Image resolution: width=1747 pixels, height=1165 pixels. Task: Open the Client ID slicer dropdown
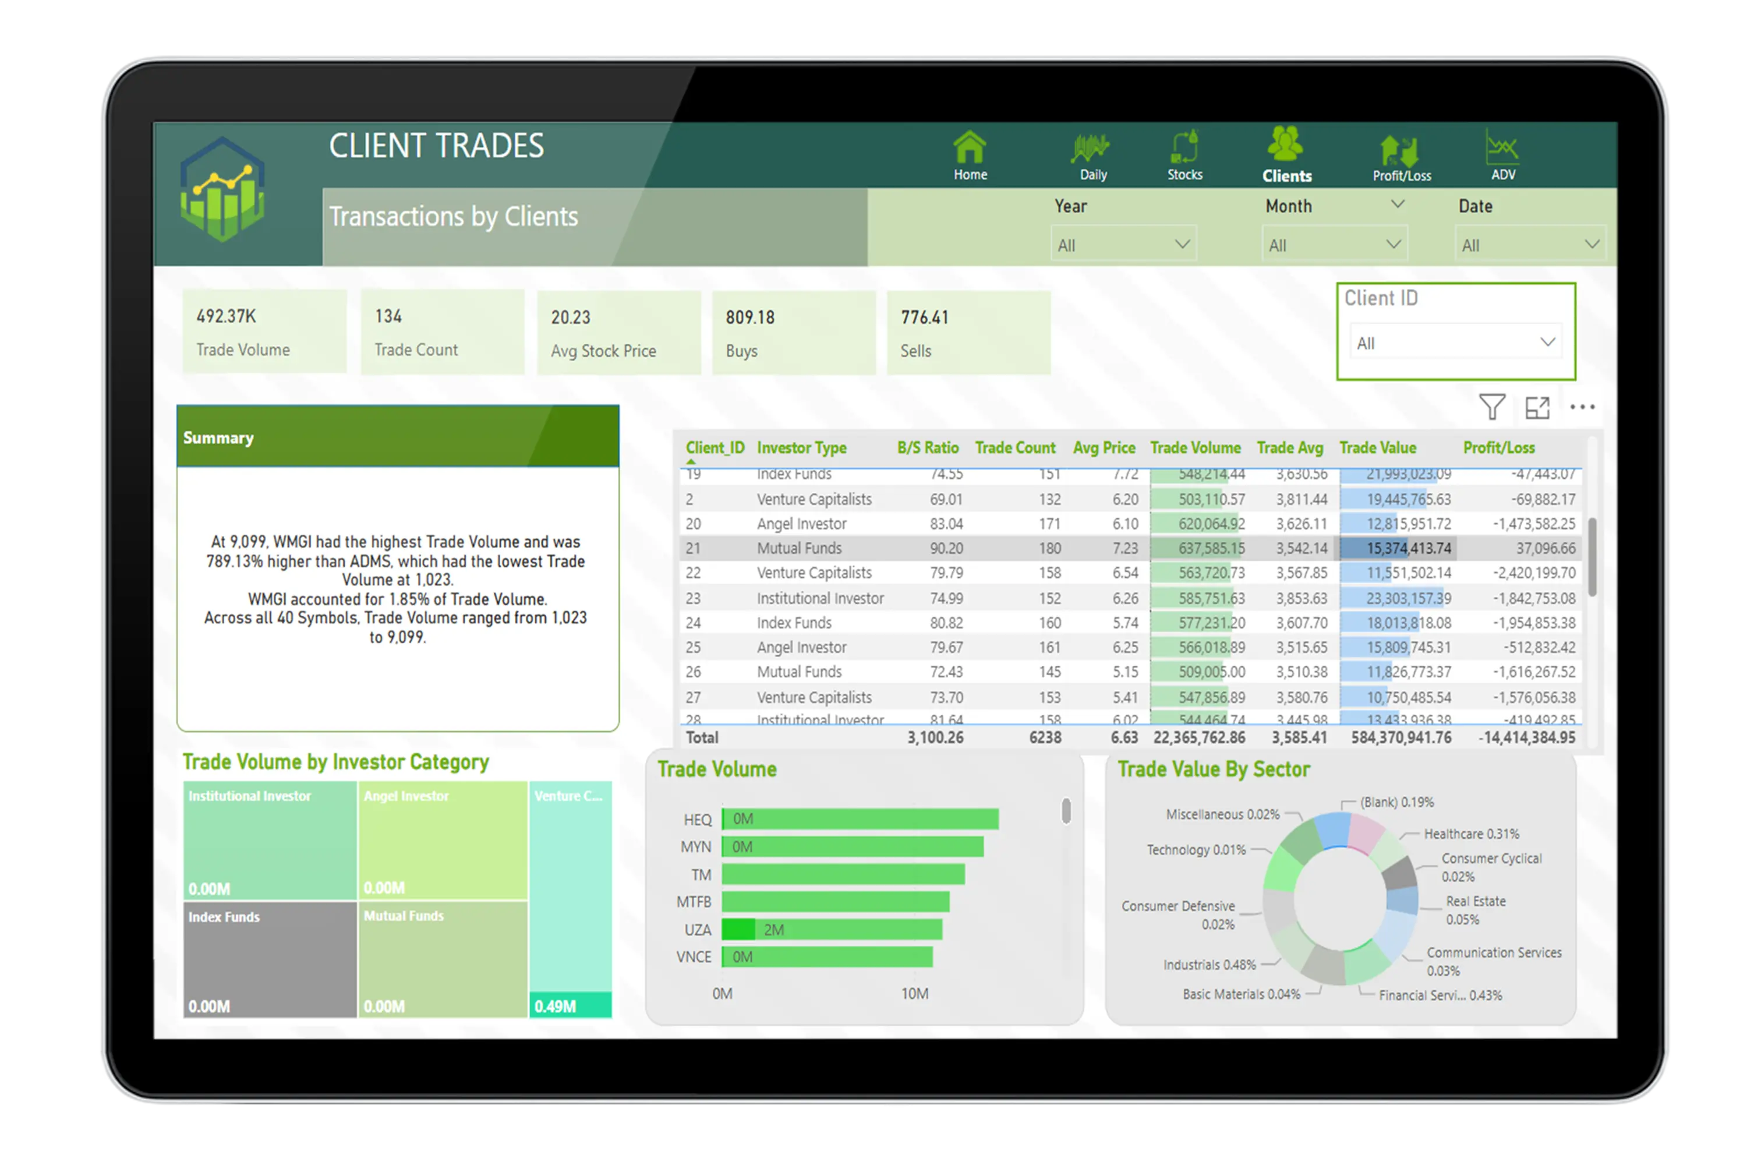[1454, 343]
